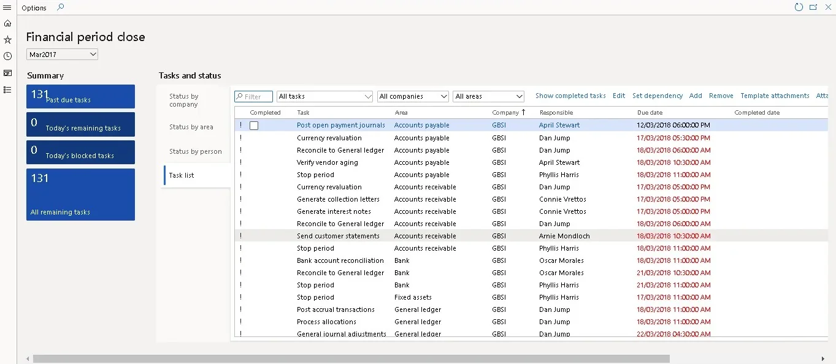The height and width of the screenshot is (364, 836).
Task: Click the Area column header
Action: pos(401,113)
